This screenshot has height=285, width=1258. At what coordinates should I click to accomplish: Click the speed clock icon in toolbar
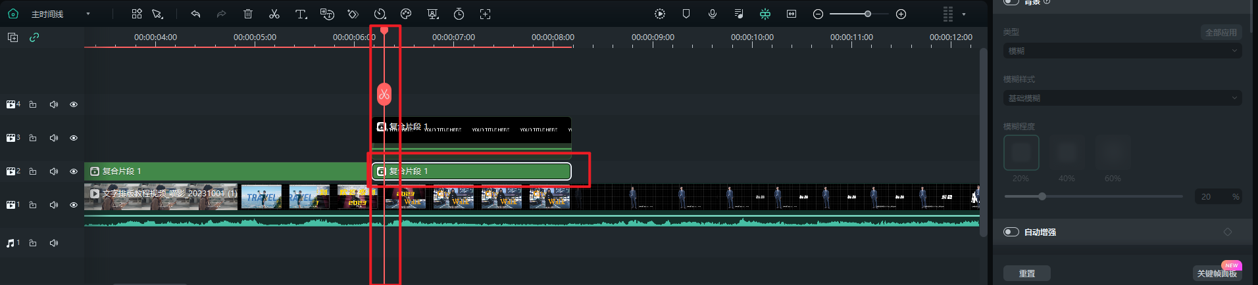(x=380, y=14)
